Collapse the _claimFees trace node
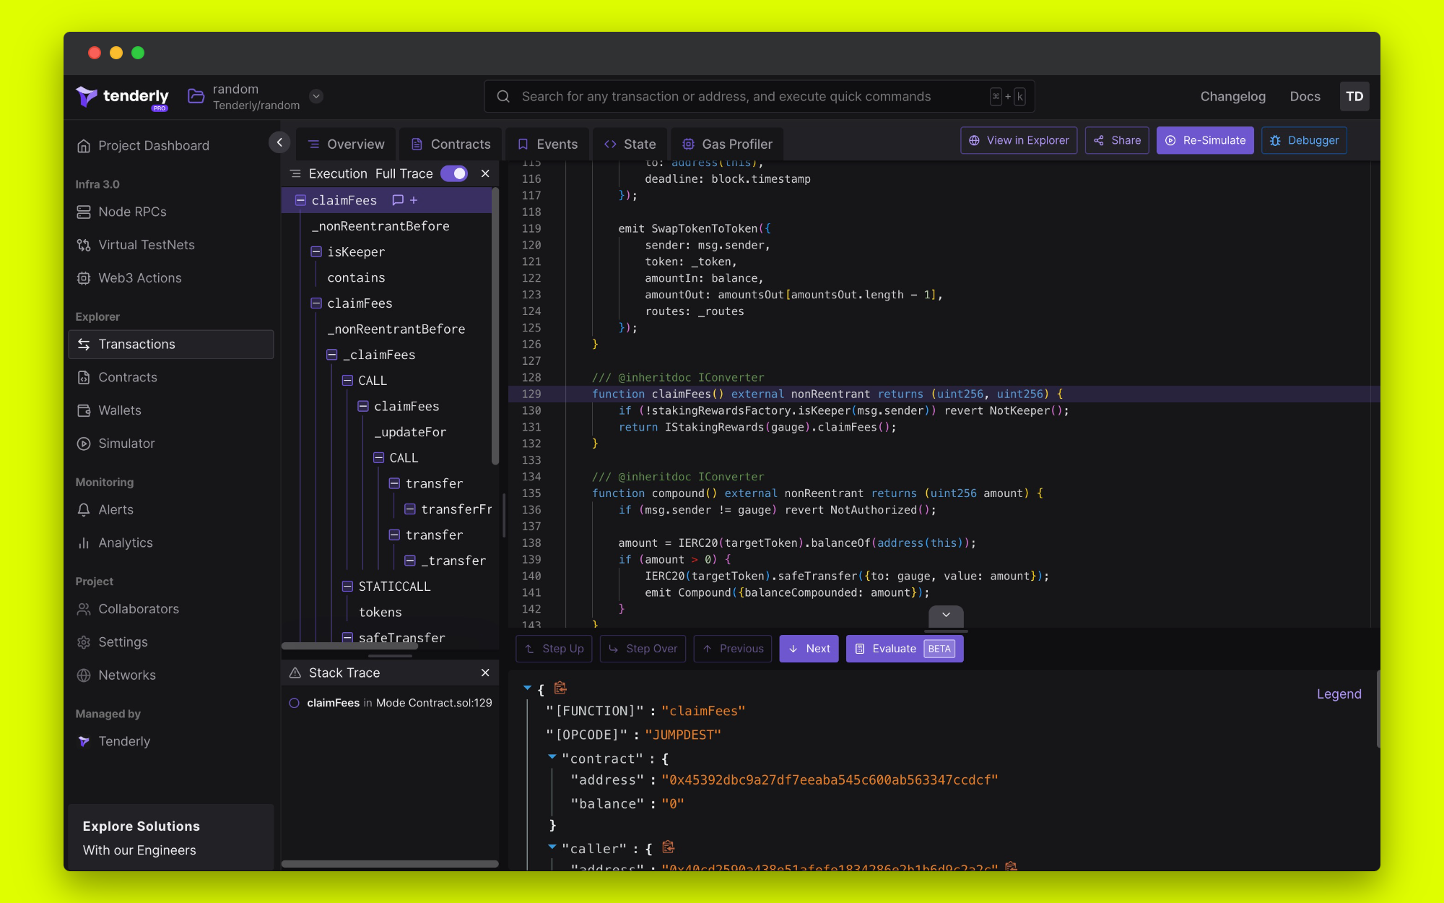The height and width of the screenshot is (903, 1444). point(331,355)
